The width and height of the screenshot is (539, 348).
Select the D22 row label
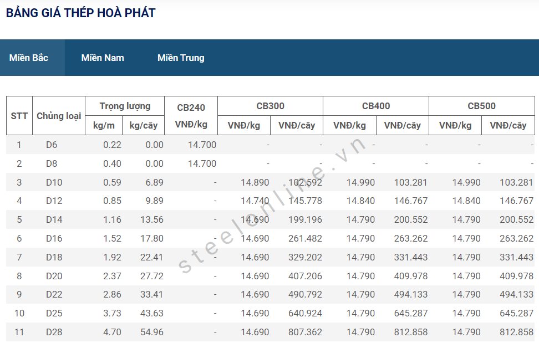54,294
